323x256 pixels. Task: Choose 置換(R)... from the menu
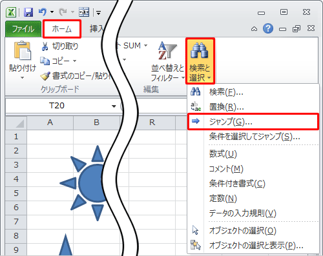click(253, 107)
